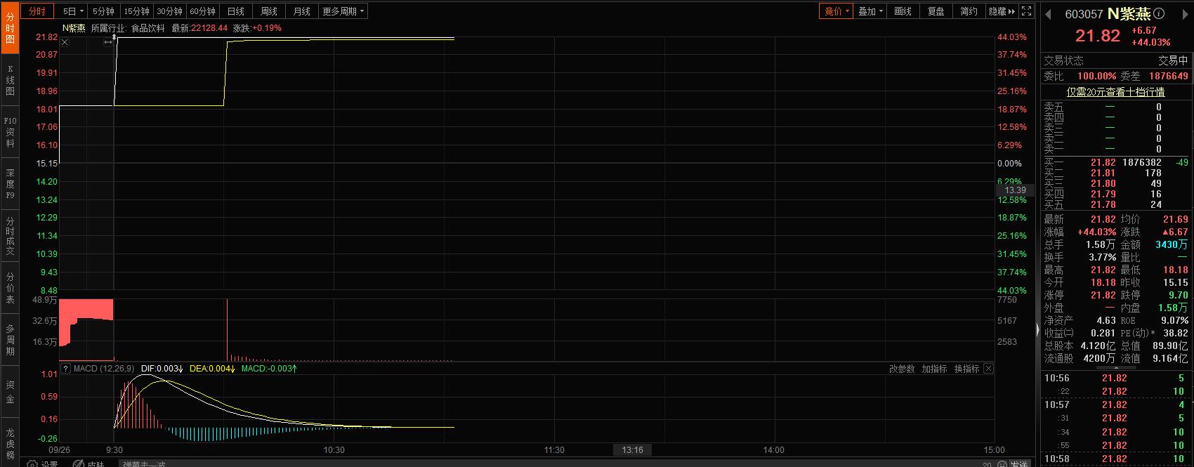
Task: Collapse right panel with the 隐藏 button
Action: (1002, 11)
